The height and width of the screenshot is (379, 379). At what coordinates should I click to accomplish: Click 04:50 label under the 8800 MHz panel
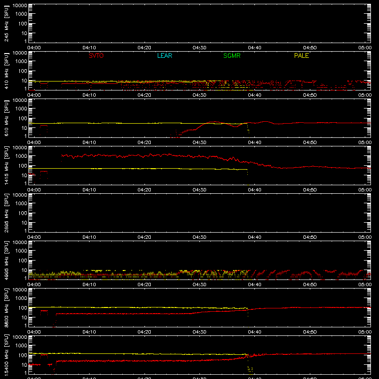(310, 332)
